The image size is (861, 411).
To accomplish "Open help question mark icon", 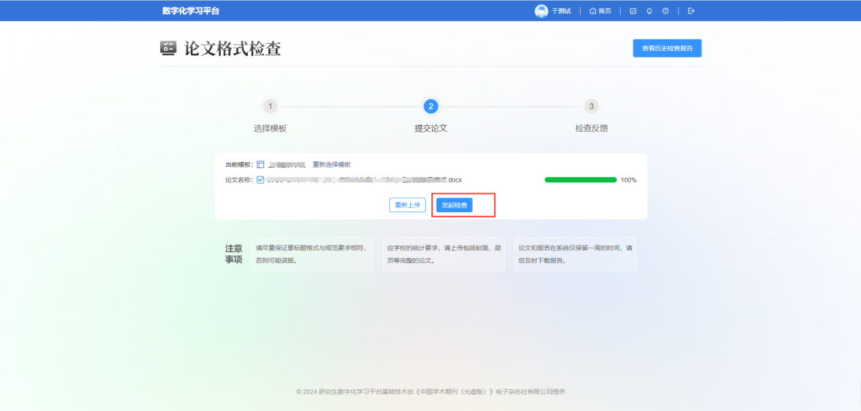I will tap(665, 11).
